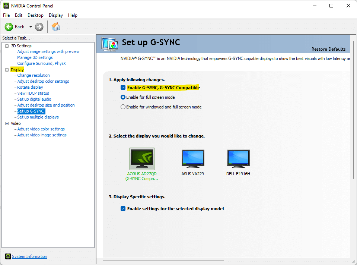Open the Edit menu
This screenshot has width=357, height=265.
[x=19, y=15]
